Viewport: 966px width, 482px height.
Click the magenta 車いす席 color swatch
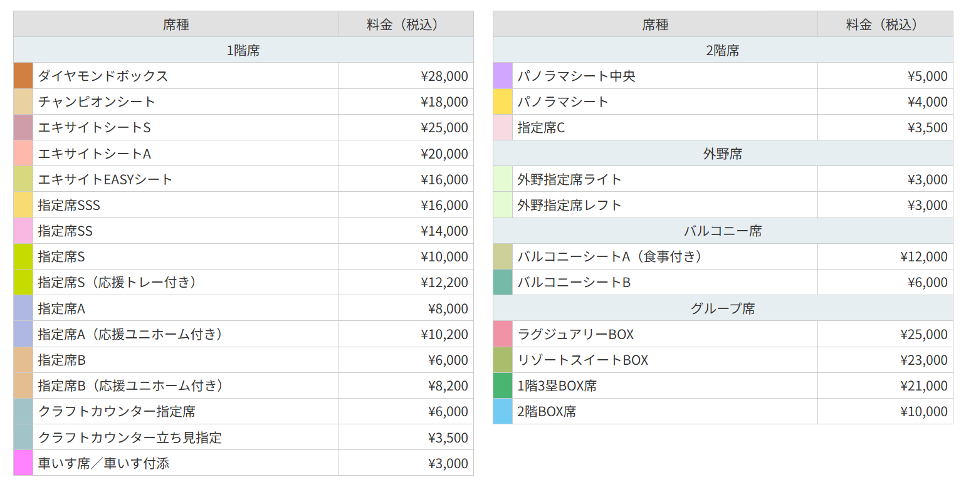(23, 463)
